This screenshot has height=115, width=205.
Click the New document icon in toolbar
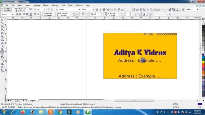[134, 10]
